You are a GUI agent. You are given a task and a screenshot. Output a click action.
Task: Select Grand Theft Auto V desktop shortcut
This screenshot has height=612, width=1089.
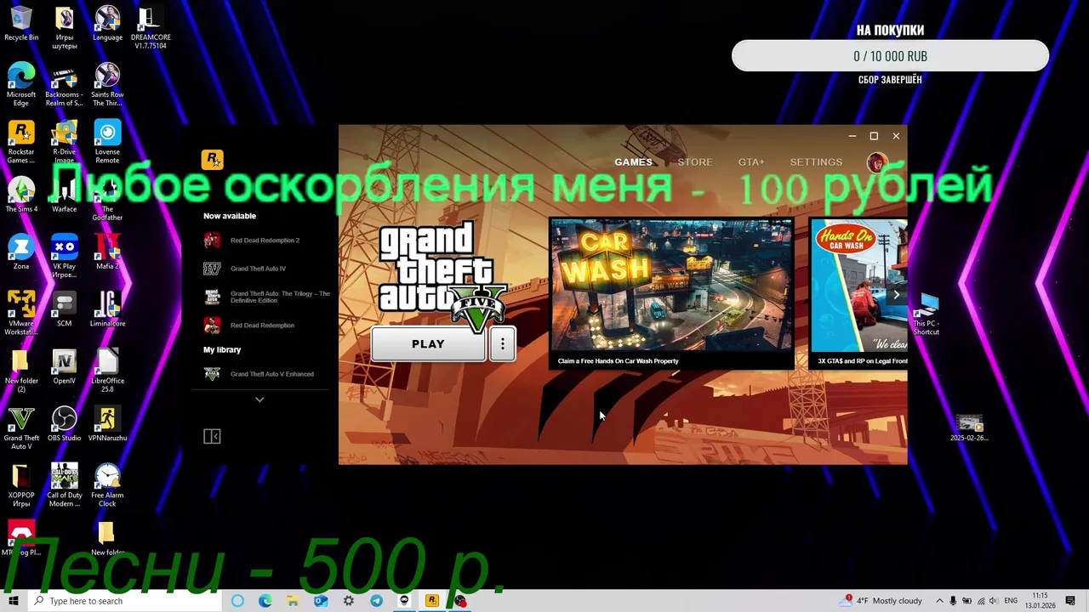(21, 428)
